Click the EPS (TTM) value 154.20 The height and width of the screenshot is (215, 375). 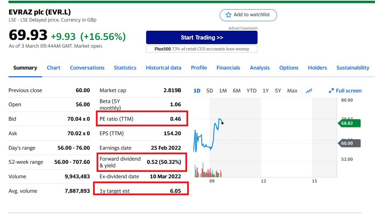click(x=172, y=133)
